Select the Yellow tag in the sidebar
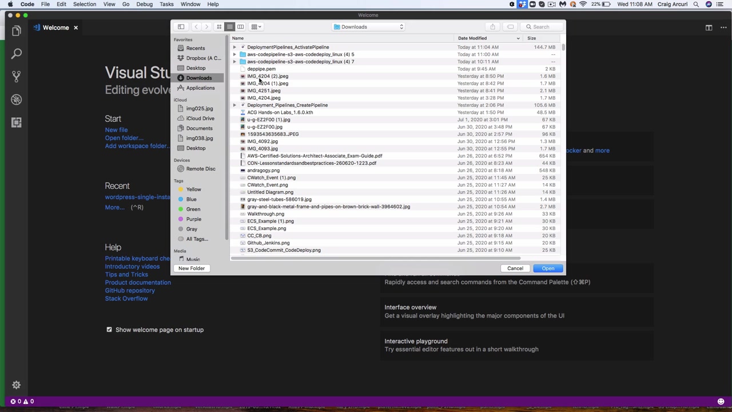Viewport: 732px width, 412px height. click(194, 189)
